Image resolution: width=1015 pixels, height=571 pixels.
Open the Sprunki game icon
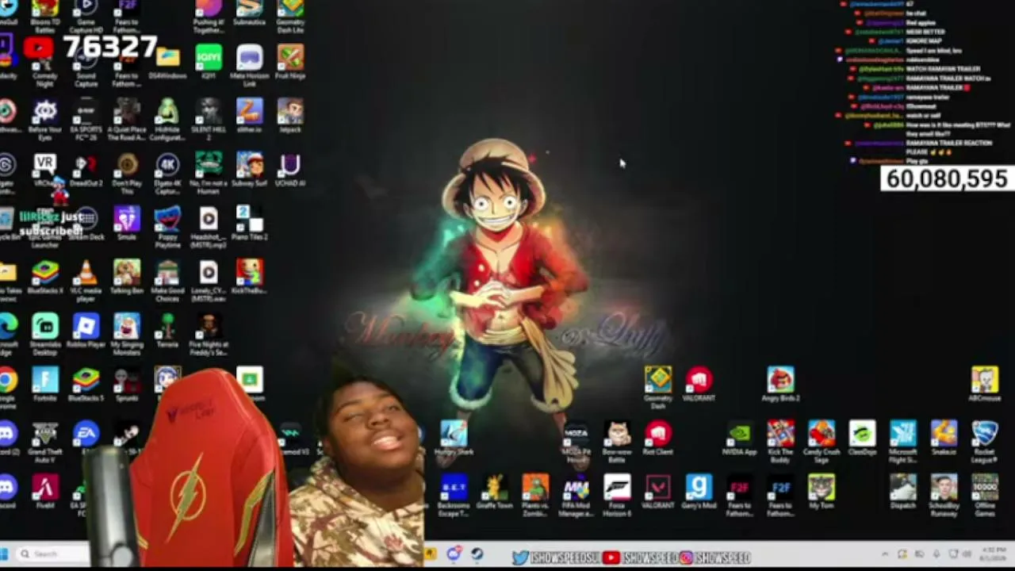(127, 380)
